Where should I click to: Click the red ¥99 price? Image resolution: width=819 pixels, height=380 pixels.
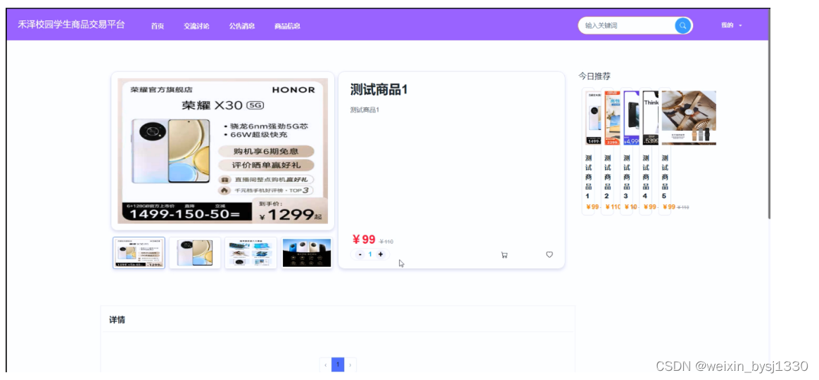tap(364, 240)
